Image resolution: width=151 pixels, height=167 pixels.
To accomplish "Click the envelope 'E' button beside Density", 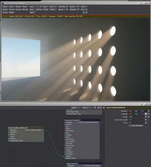I will [146, 117].
